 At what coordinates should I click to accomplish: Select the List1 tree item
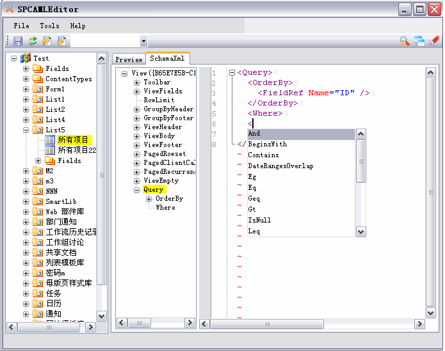(x=55, y=99)
